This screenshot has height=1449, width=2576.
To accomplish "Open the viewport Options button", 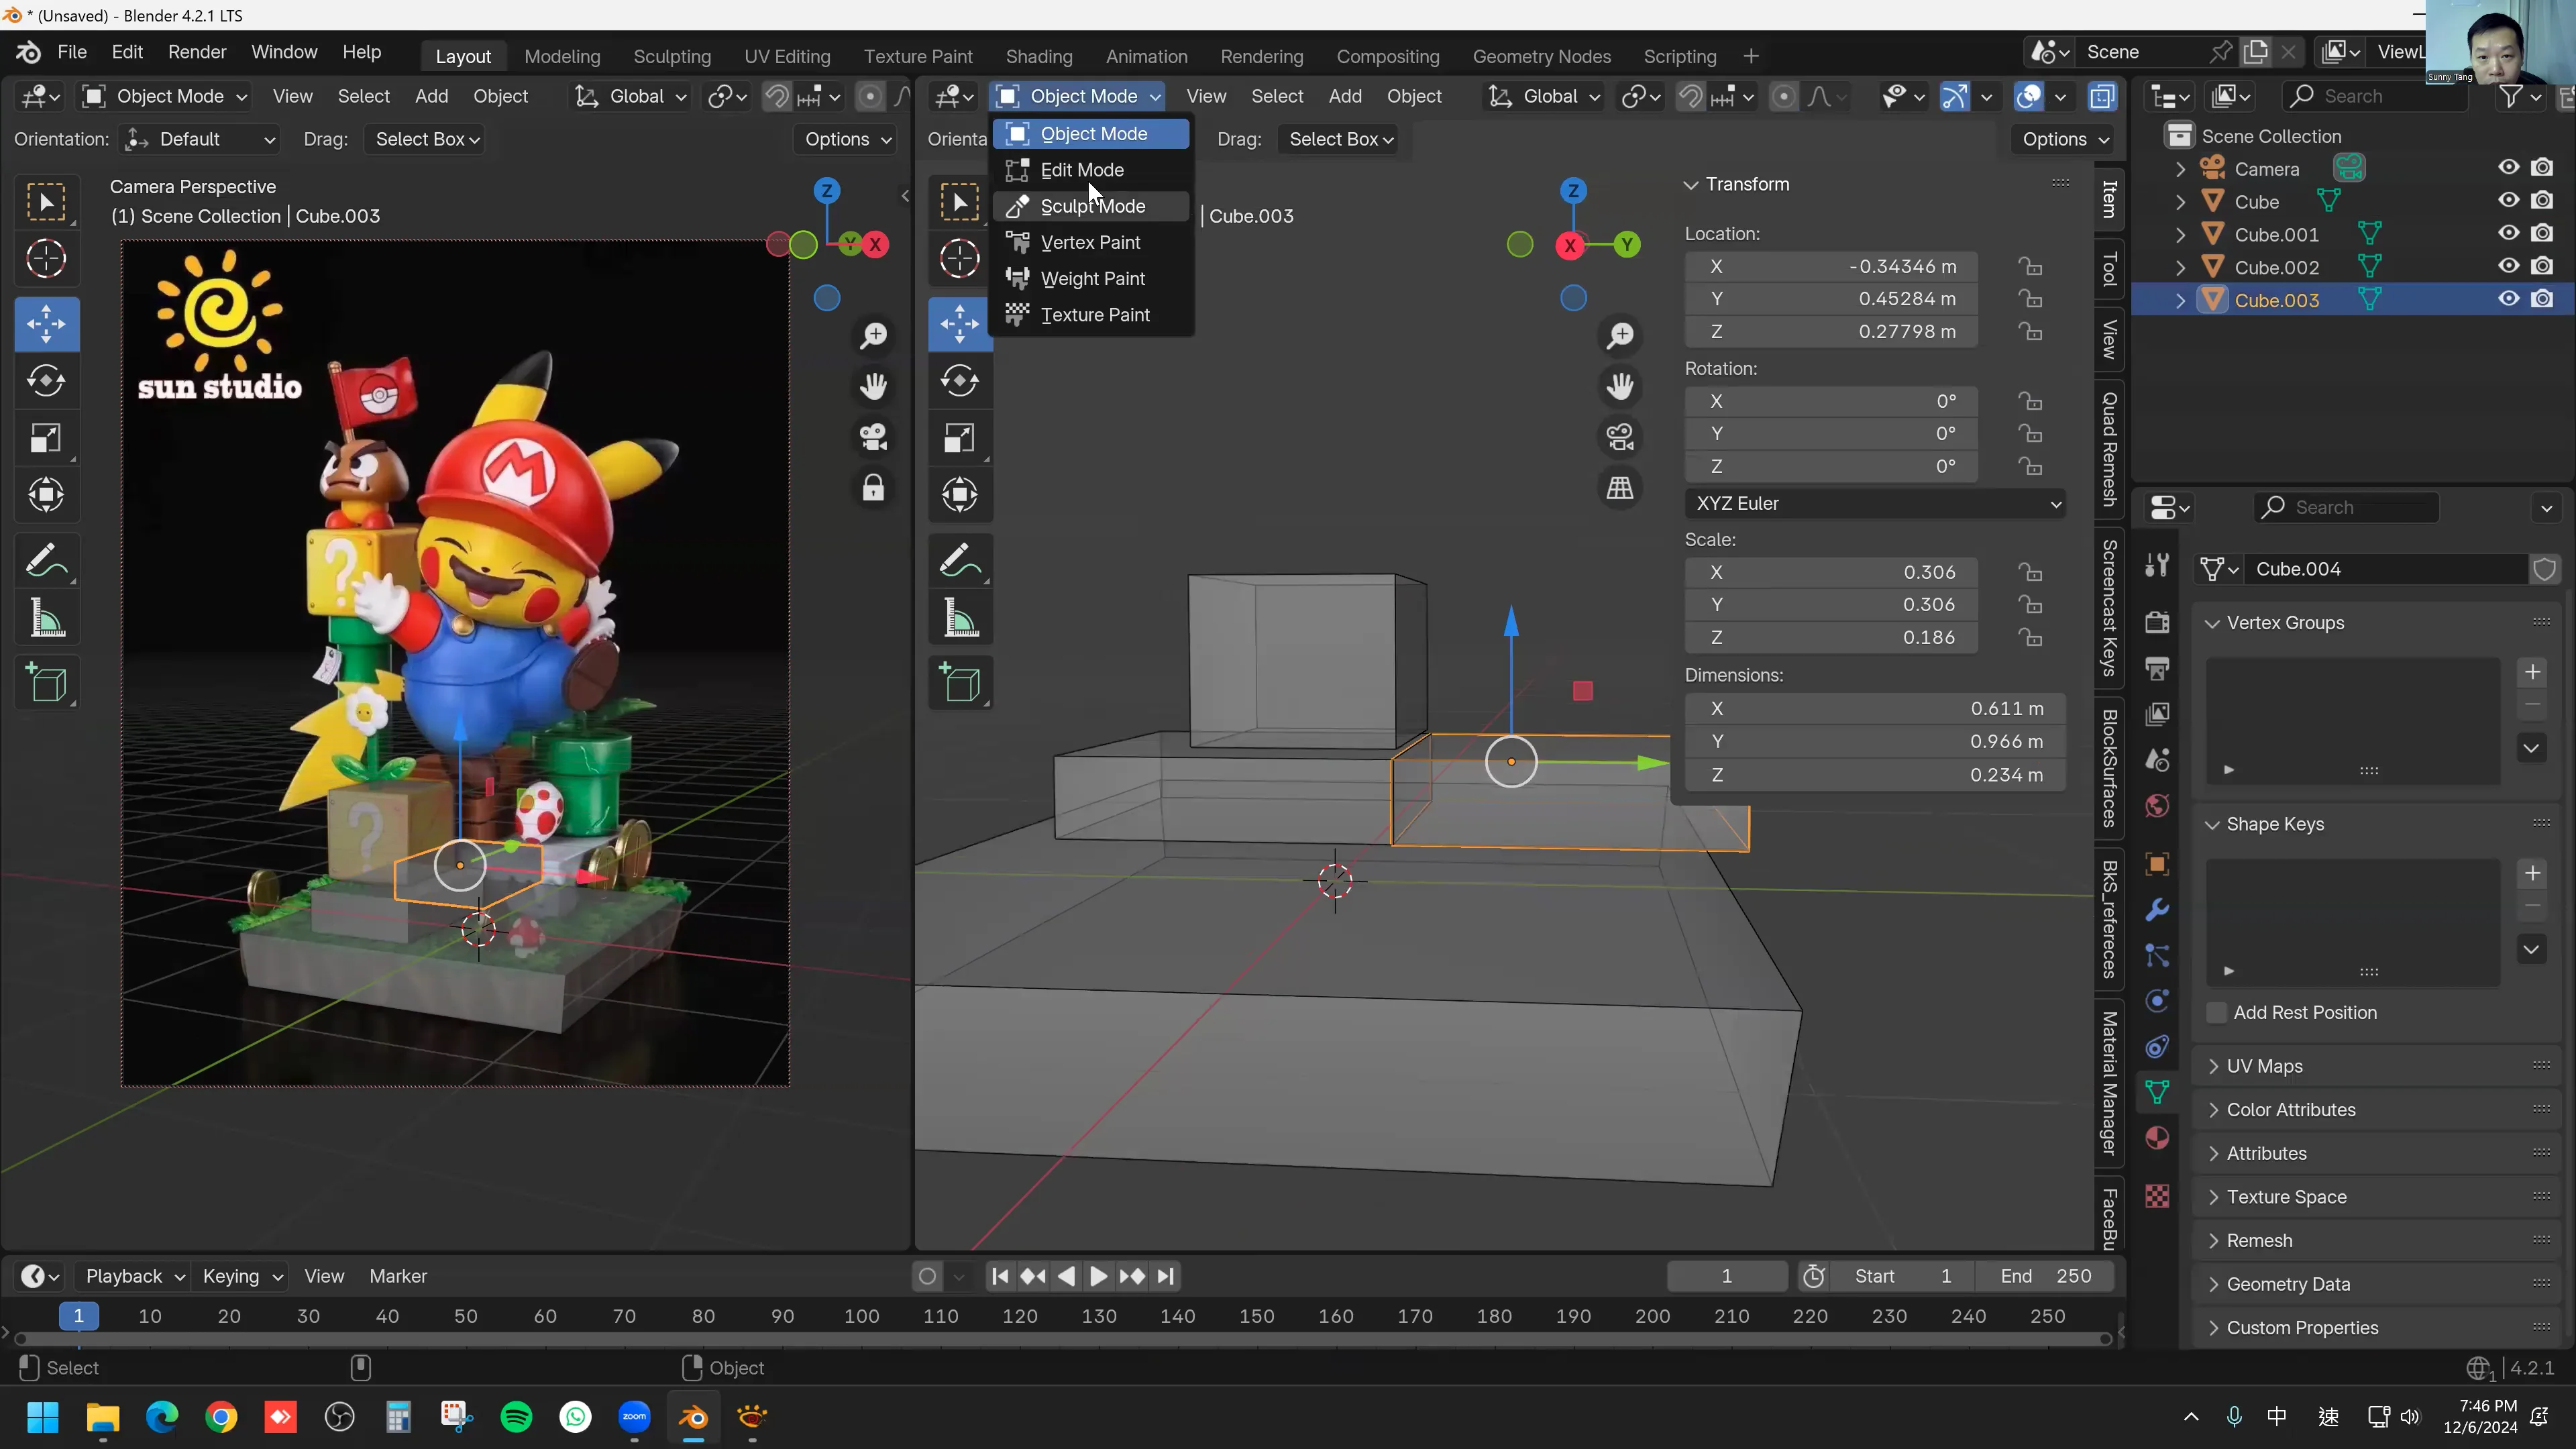I will 845,139.
